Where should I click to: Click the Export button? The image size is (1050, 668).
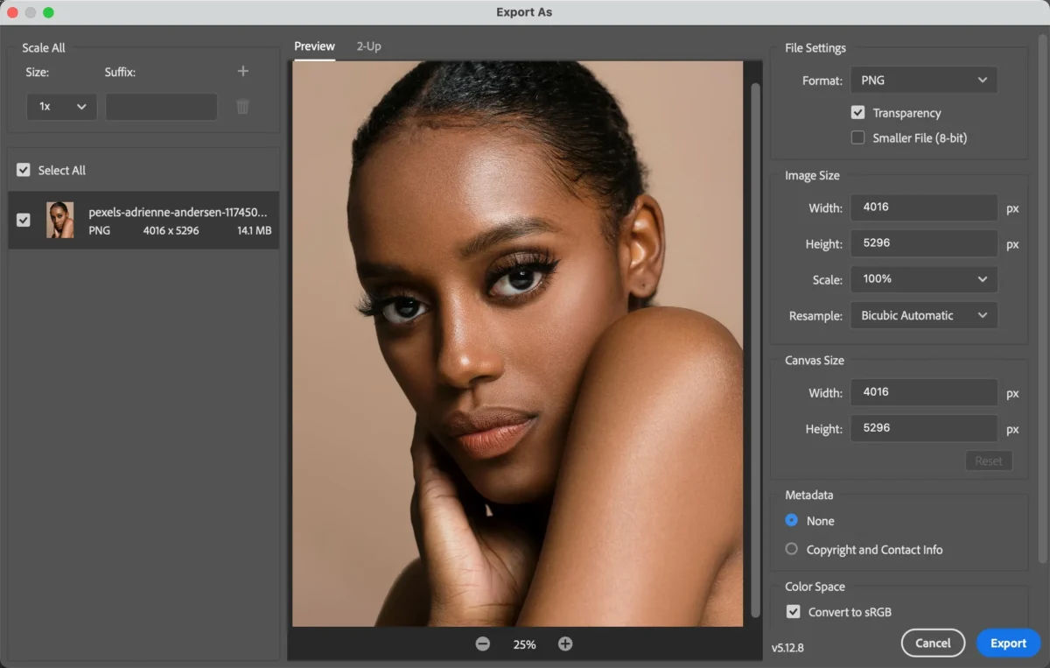pos(1008,643)
